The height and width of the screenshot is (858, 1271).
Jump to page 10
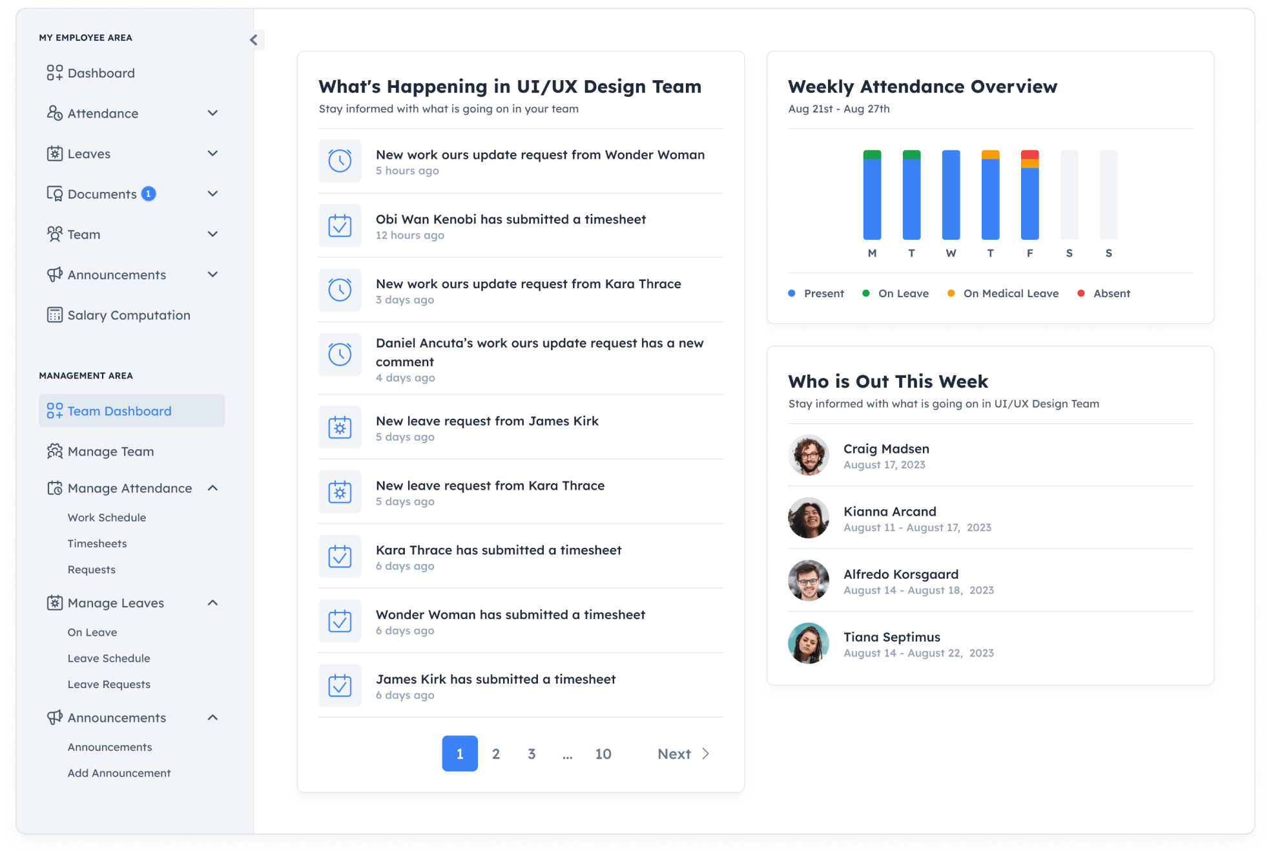click(603, 754)
